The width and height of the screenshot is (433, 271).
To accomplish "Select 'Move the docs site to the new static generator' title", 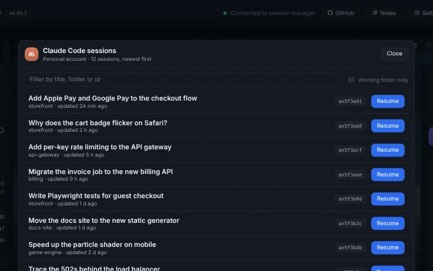I will tap(104, 220).
